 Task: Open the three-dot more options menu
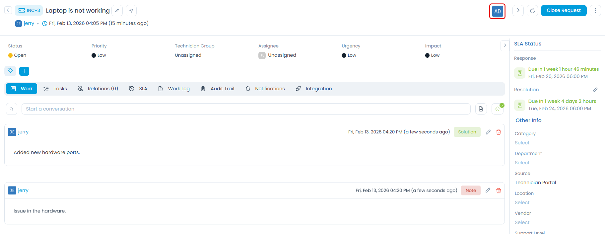tap(595, 11)
